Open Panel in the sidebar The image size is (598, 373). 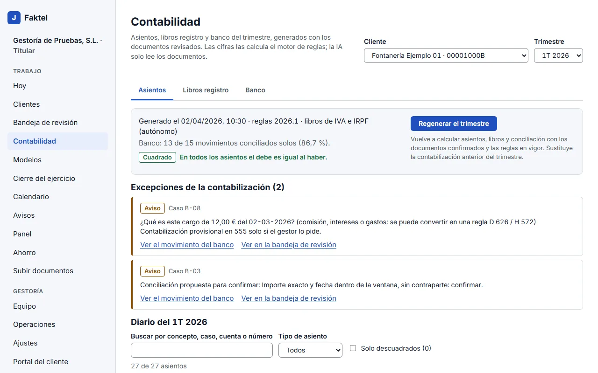pyautogui.click(x=57, y=234)
